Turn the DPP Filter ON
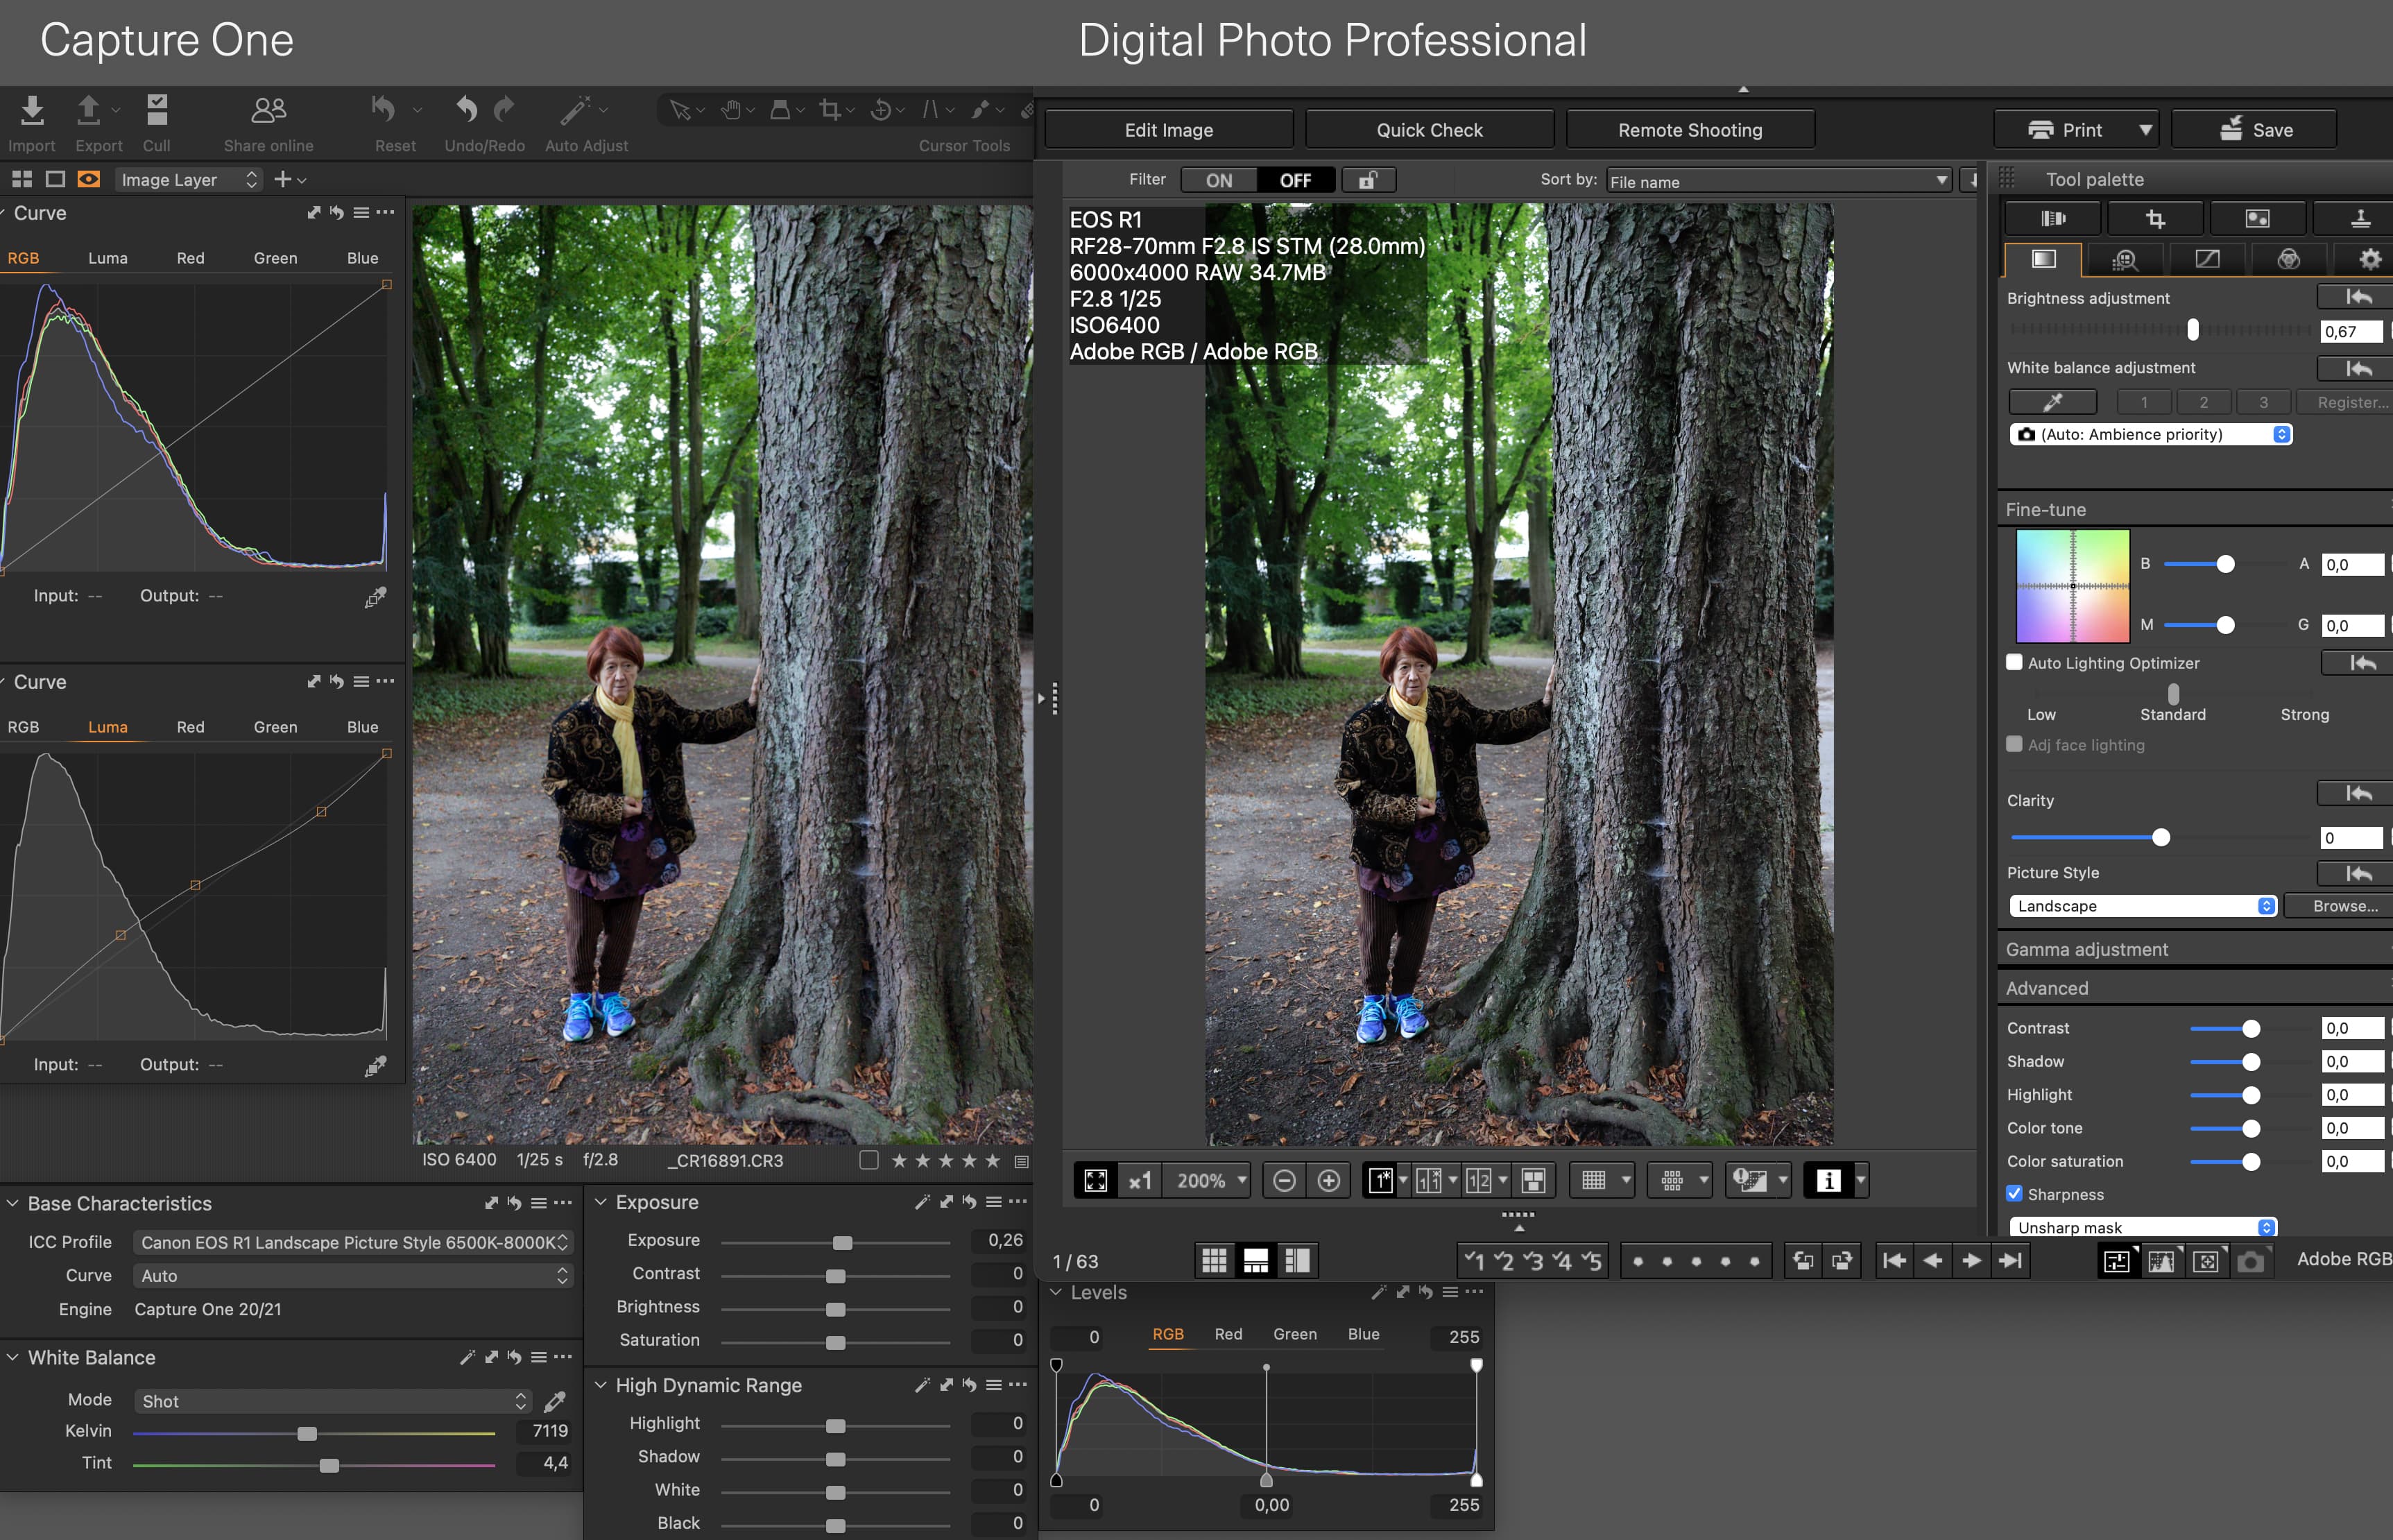 pos(1219,180)
